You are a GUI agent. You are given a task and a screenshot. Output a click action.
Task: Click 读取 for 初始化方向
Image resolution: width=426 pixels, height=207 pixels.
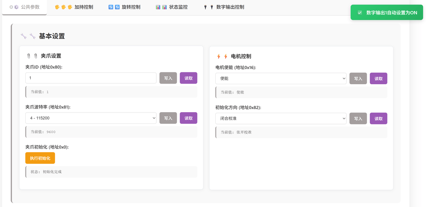click(x=378, y=118)
